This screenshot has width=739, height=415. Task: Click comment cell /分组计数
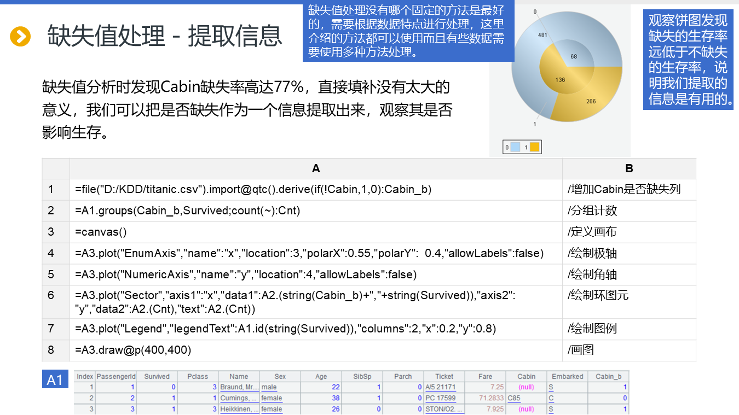click(629, 211)
